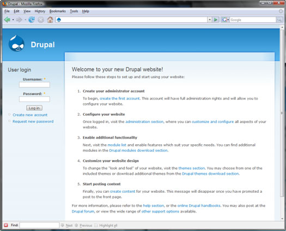The image size is (286, 231).
Task: Follow the Create new account link
Action: click(x=30, y=115)
